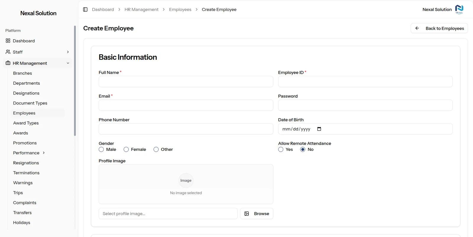
Task: Choose Yes for Allow Remote Attendance
Action: [x=281, y=149]
